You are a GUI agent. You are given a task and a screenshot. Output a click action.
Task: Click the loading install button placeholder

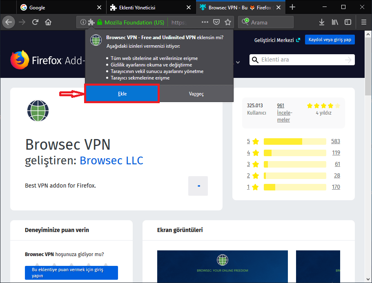pyautogui.click(x=198, y=186)
